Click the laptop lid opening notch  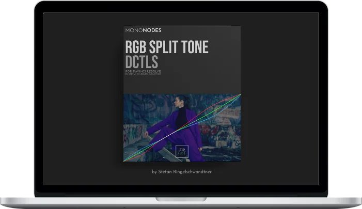click(x=181, y=198)
